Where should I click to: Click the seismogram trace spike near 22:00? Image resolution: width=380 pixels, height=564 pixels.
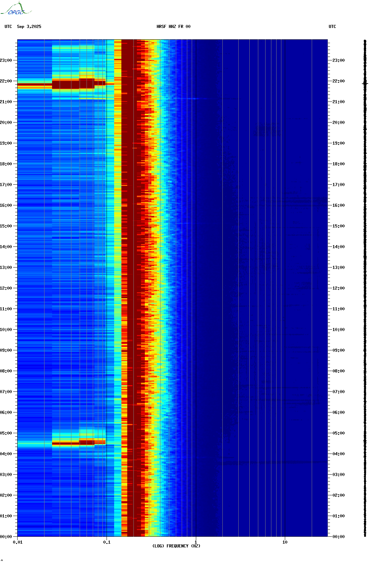pos(365,83)
